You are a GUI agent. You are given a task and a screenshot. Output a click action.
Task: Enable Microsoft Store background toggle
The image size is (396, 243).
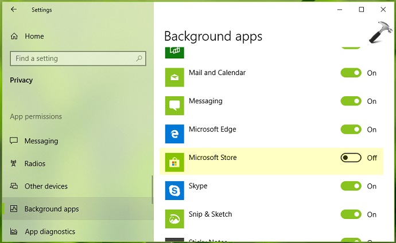[351, 158]
